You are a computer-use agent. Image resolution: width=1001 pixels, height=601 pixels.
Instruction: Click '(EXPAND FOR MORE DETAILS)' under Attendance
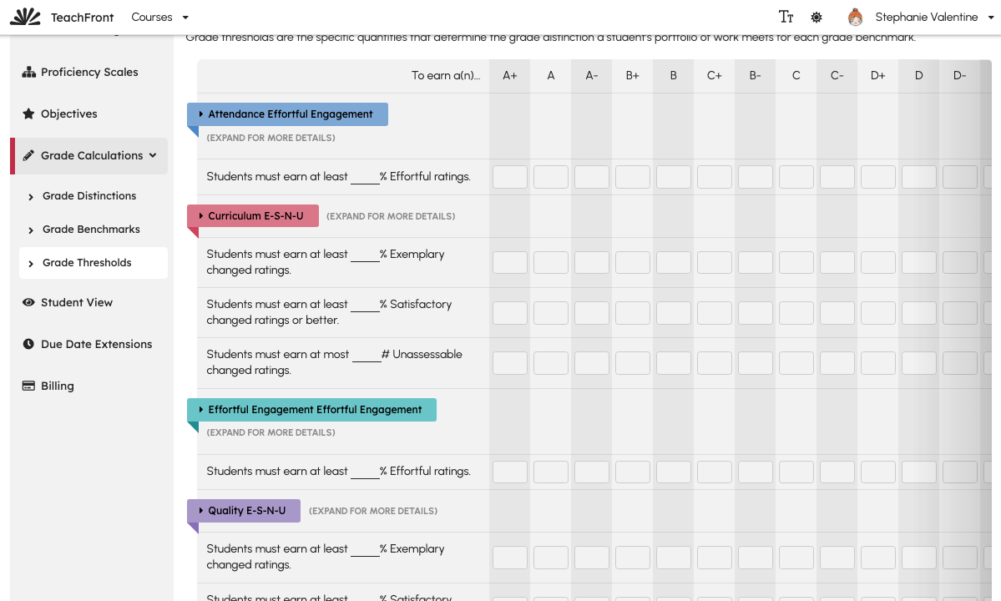click(270, 138)
